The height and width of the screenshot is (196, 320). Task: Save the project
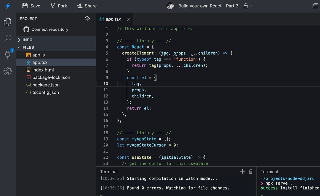coord(31,6)
